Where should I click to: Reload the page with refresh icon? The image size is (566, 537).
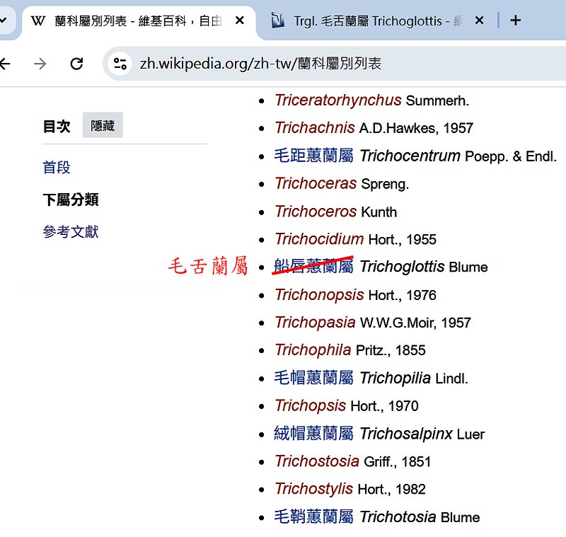(76, 64)
